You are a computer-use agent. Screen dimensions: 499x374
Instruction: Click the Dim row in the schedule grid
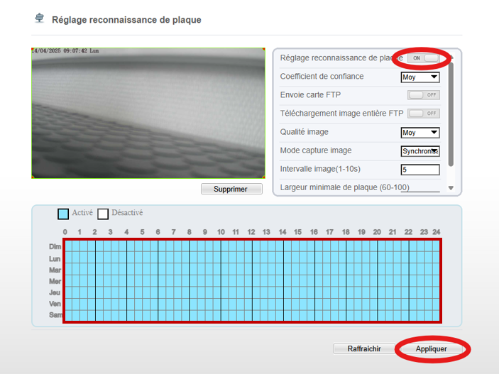(x=252, y=246)
